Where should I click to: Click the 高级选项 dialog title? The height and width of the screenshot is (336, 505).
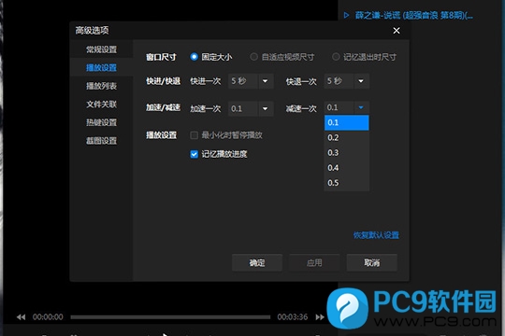point(92,31)
